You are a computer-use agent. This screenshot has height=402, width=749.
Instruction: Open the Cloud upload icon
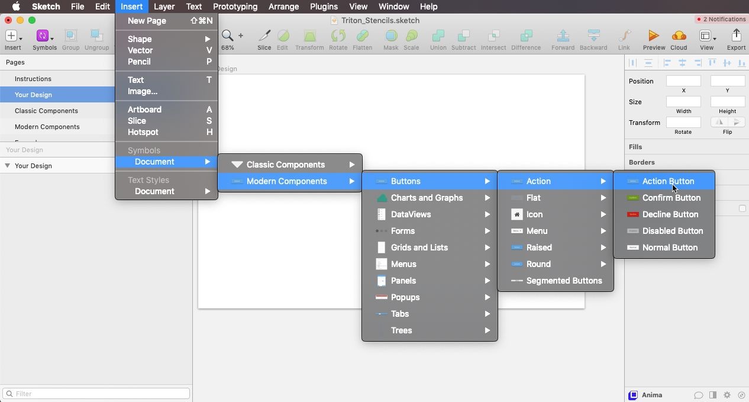679,37
